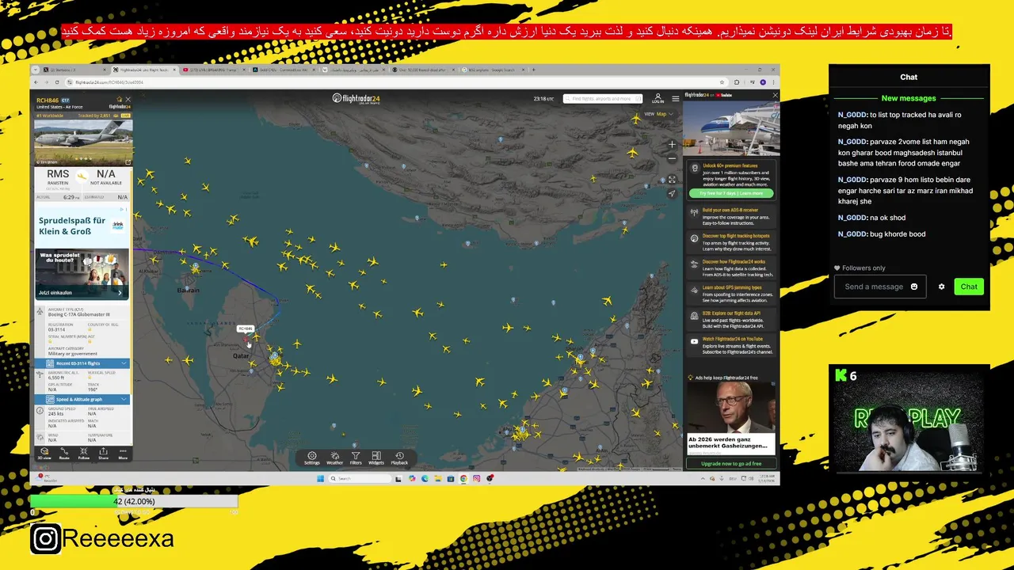
Task: Close the right-side promo panel
Action: point(775,95)
